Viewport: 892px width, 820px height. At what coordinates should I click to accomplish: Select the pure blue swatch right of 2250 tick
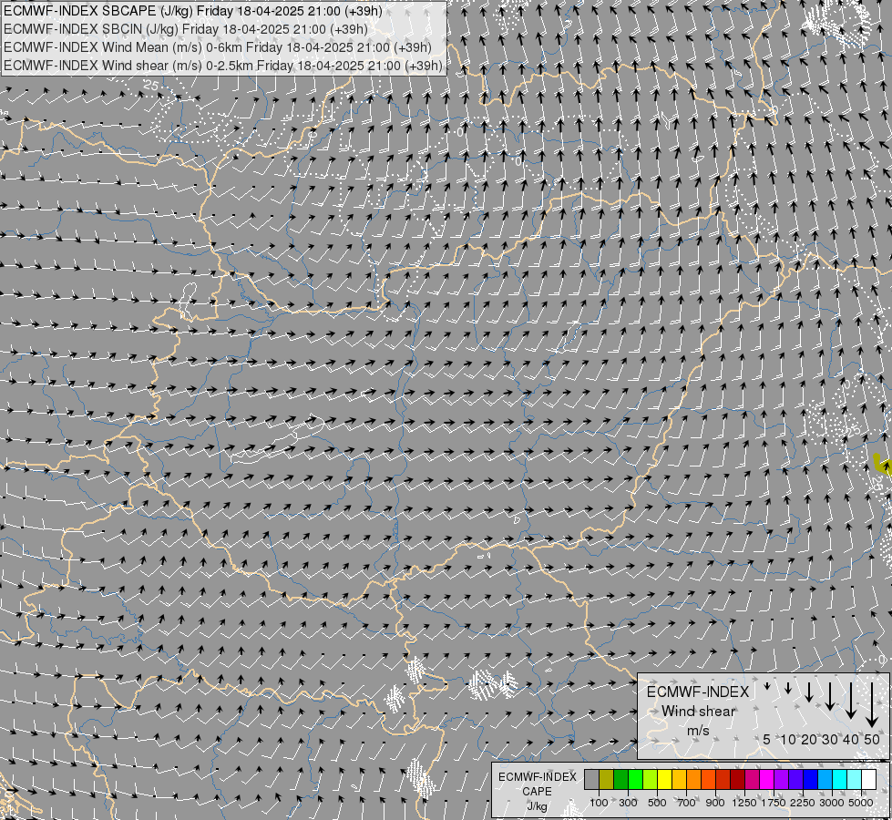click(811, 780)
